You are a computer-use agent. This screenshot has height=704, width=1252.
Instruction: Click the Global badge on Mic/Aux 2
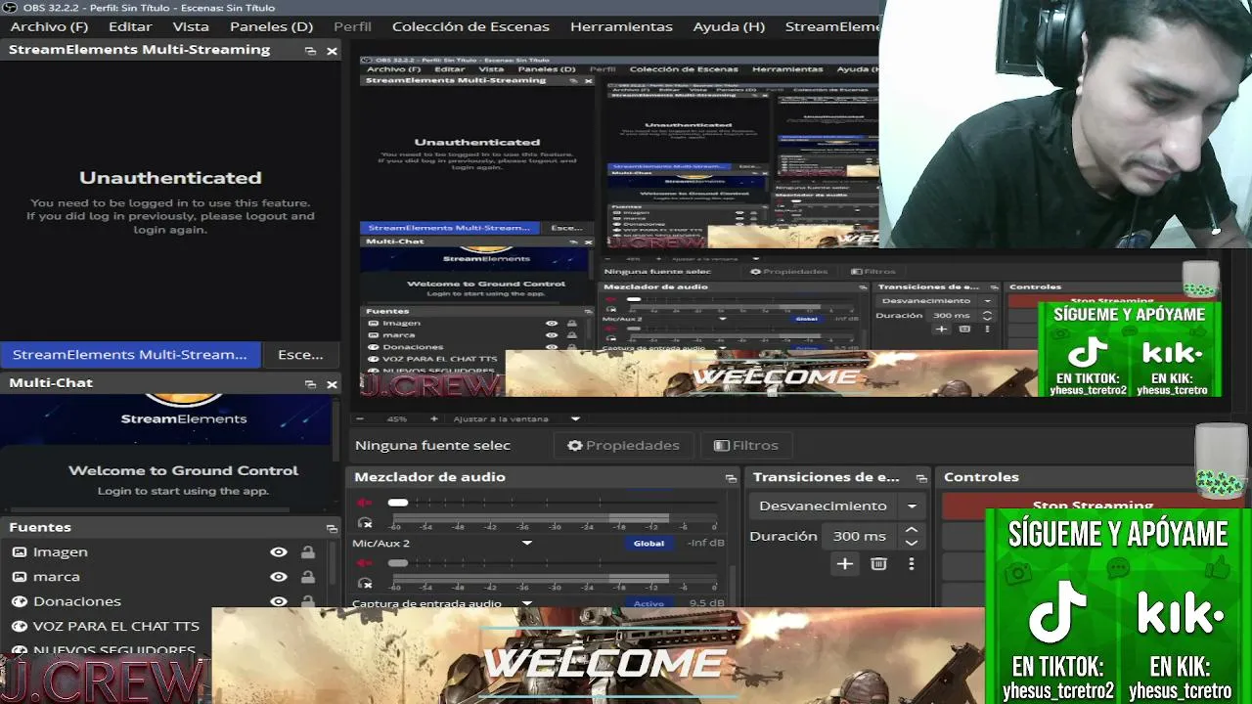tap(648, 544)
